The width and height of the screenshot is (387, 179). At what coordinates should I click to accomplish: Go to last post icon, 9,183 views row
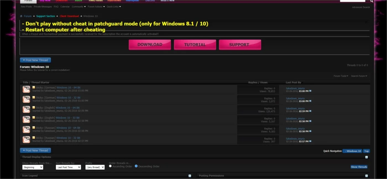point(310,131)
